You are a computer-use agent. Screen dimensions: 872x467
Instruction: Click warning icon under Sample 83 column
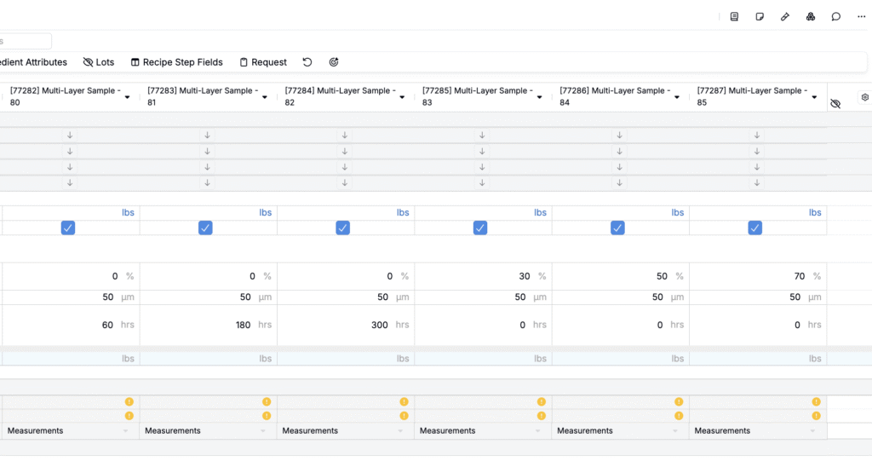click(541, 401)
